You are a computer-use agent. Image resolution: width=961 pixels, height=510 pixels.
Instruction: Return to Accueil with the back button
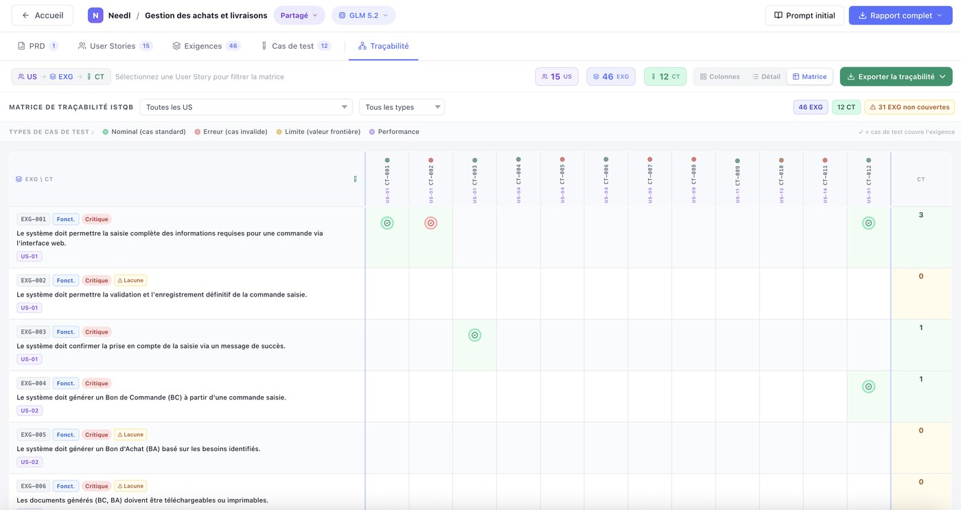(x=43, y=15)
